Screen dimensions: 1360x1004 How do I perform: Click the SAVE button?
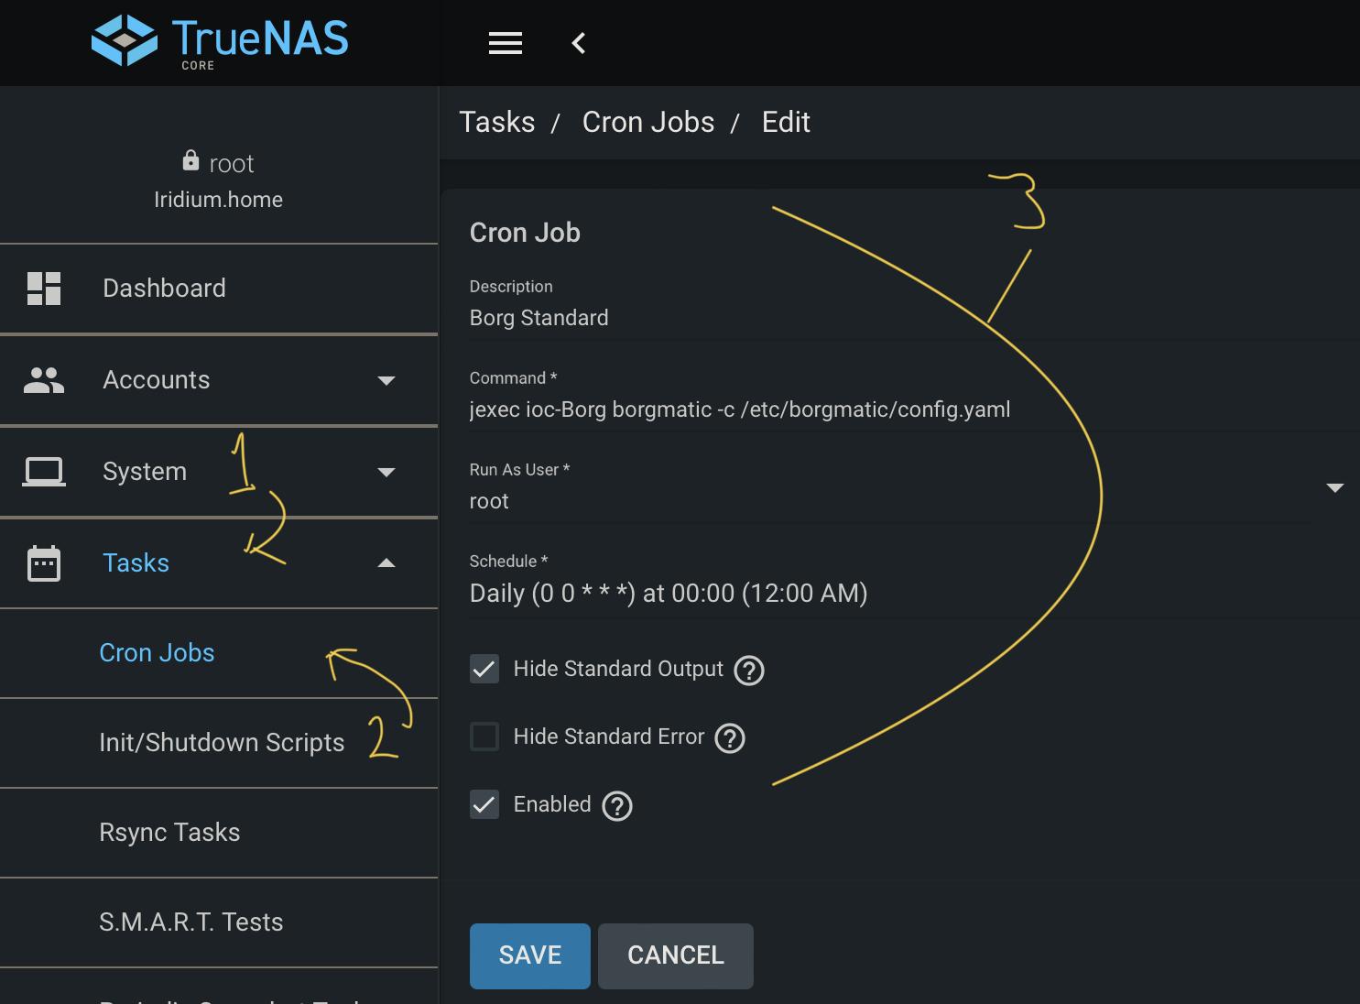tap(529, 955)
